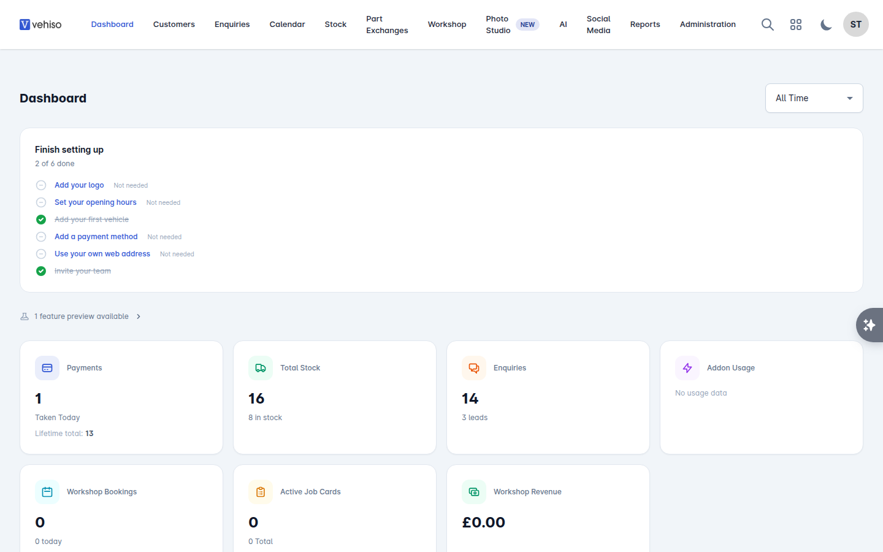Expand the All Time period dropdown
883x552 pixels.
(x=814, y=98)
